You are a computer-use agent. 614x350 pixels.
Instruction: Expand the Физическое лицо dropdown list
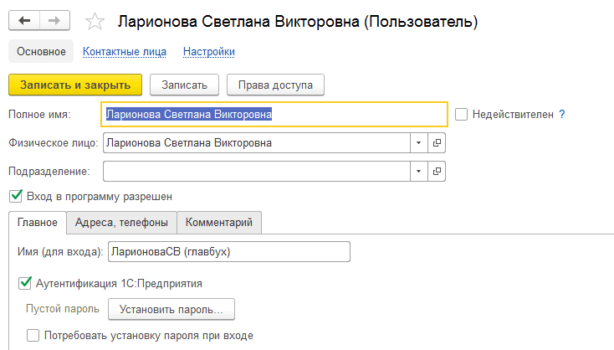[x=419, y=142]
